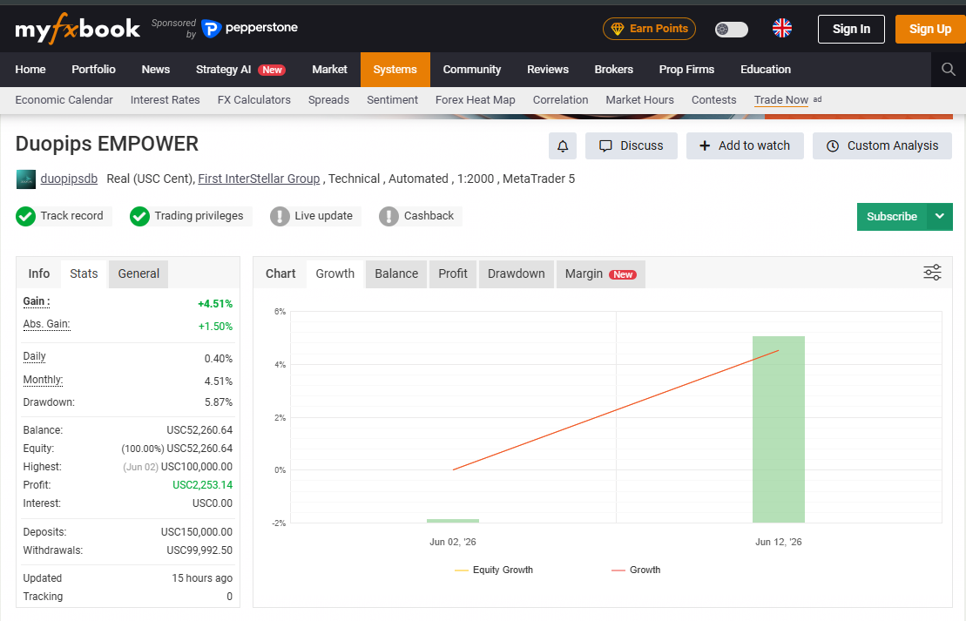Click the Track record green checkmark

pos(26,216)
